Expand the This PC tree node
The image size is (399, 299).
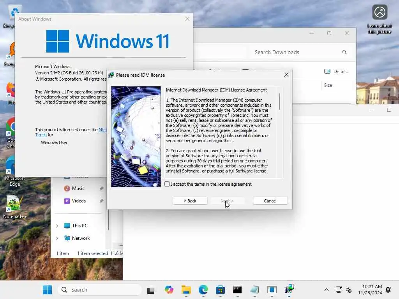(x=57, y=226)
